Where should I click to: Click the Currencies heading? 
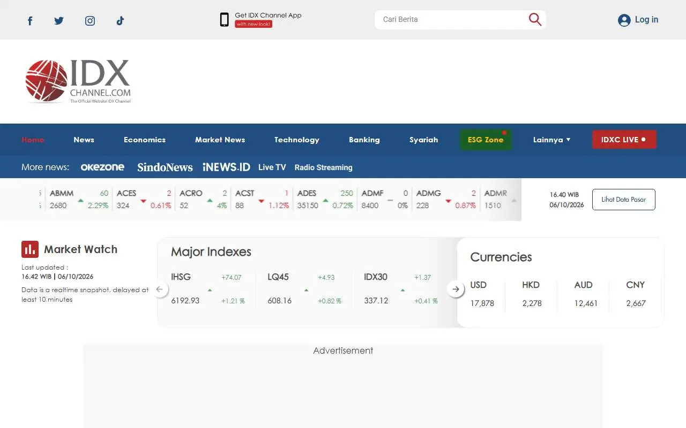coord(501,257)
